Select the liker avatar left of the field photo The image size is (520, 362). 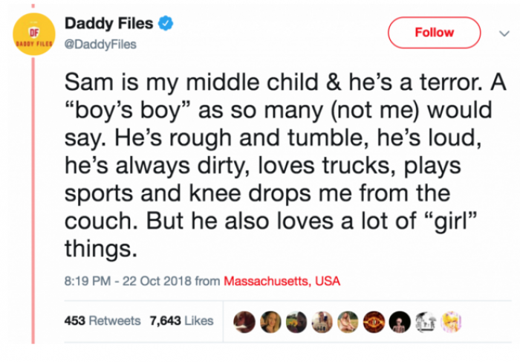tap(321, 322)
